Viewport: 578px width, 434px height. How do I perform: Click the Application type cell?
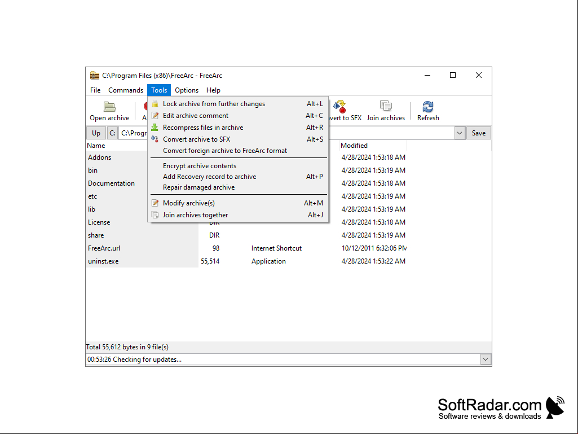pyautogui.click(x=268, y=261)
